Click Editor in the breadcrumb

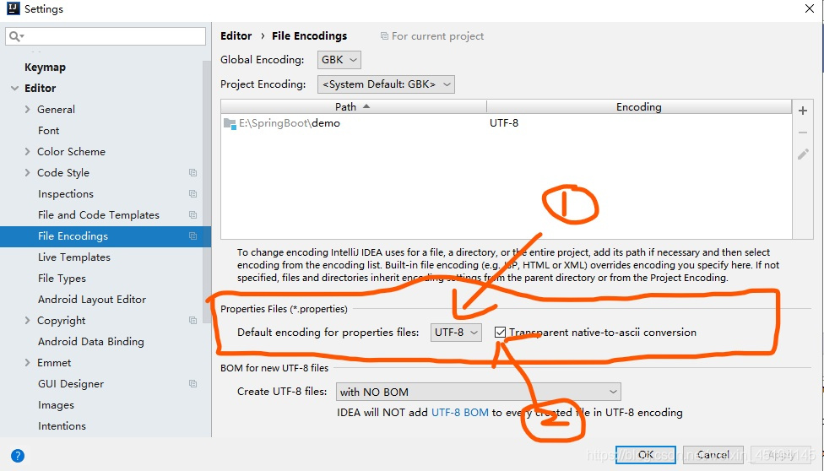click(x=236, y=35)
